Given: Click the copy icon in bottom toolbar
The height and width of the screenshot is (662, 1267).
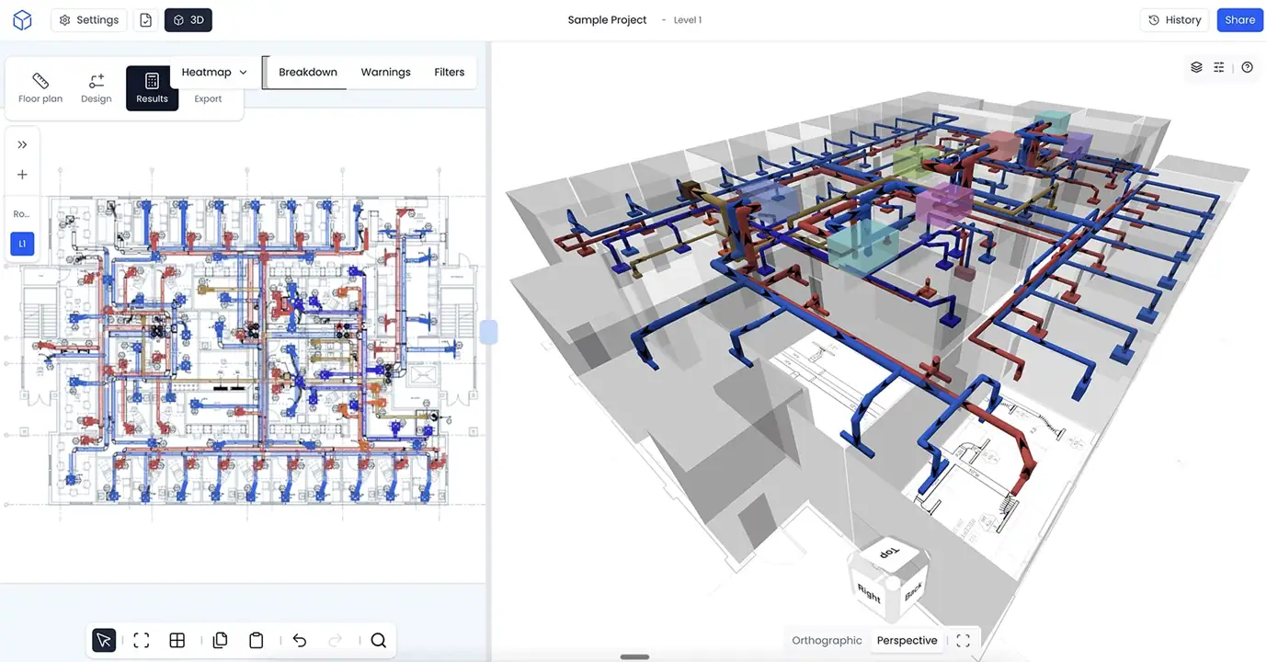Looking at the screenshot, I should click(220, 641).
